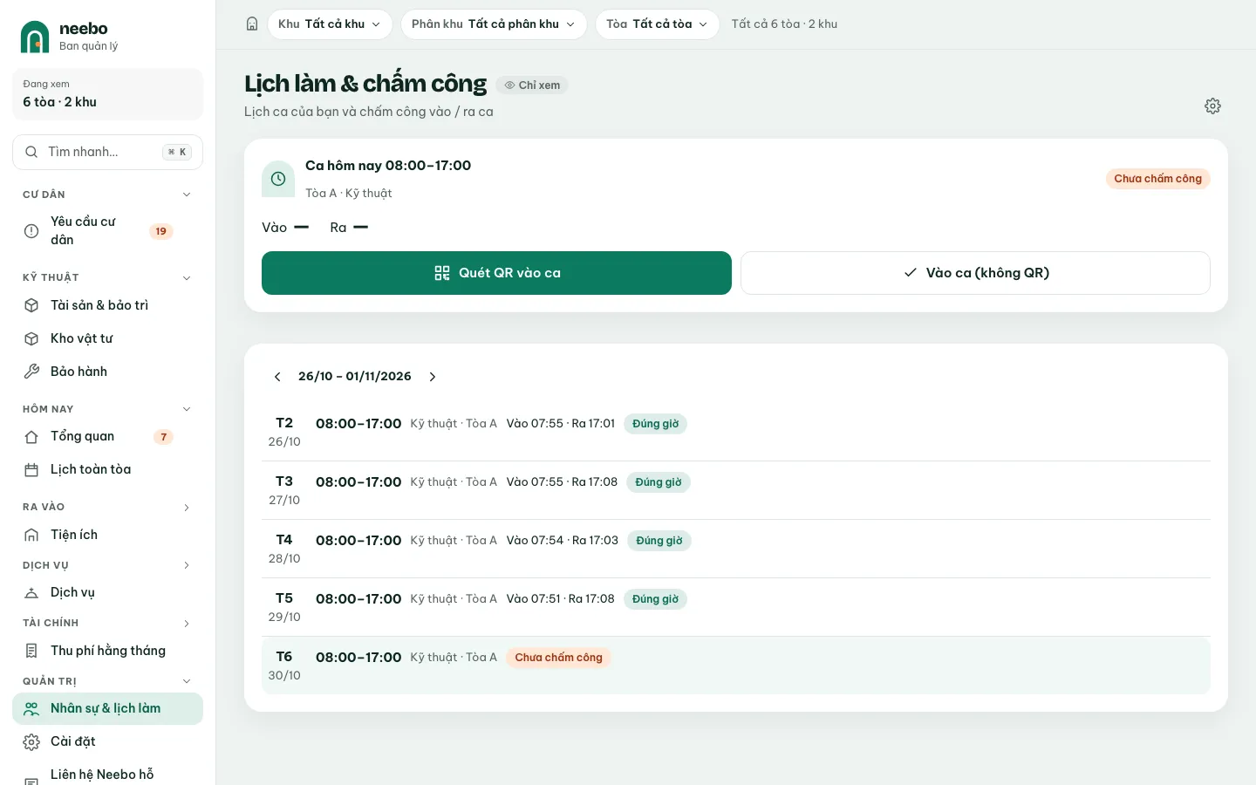This screenshot has height=785, width=1256.
Task: Click the Tiện ích building icon
Action: point(31,535)
